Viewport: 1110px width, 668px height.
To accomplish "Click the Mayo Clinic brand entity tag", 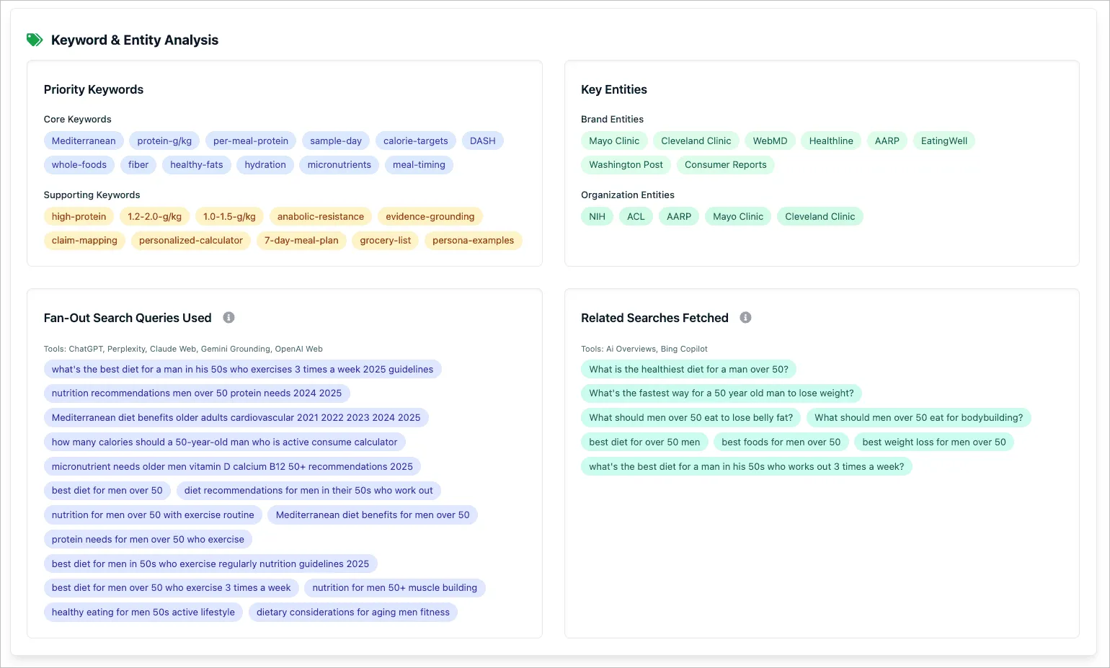I will point(614,141).
